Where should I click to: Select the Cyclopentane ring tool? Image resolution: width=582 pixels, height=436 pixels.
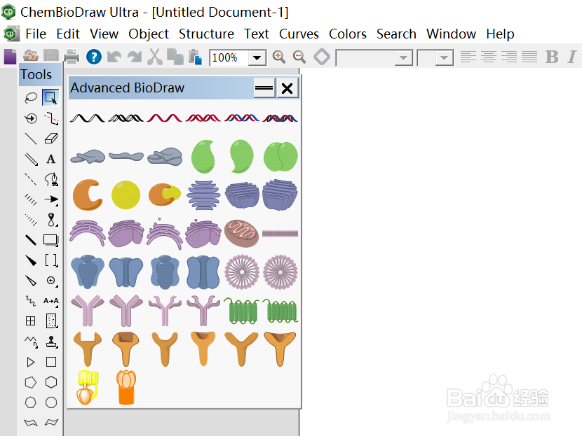[31, 382]
